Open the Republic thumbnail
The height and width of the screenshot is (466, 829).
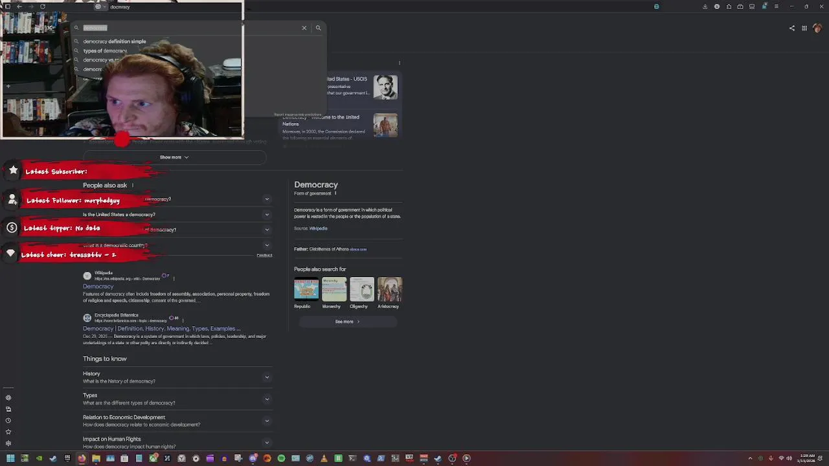306,289
